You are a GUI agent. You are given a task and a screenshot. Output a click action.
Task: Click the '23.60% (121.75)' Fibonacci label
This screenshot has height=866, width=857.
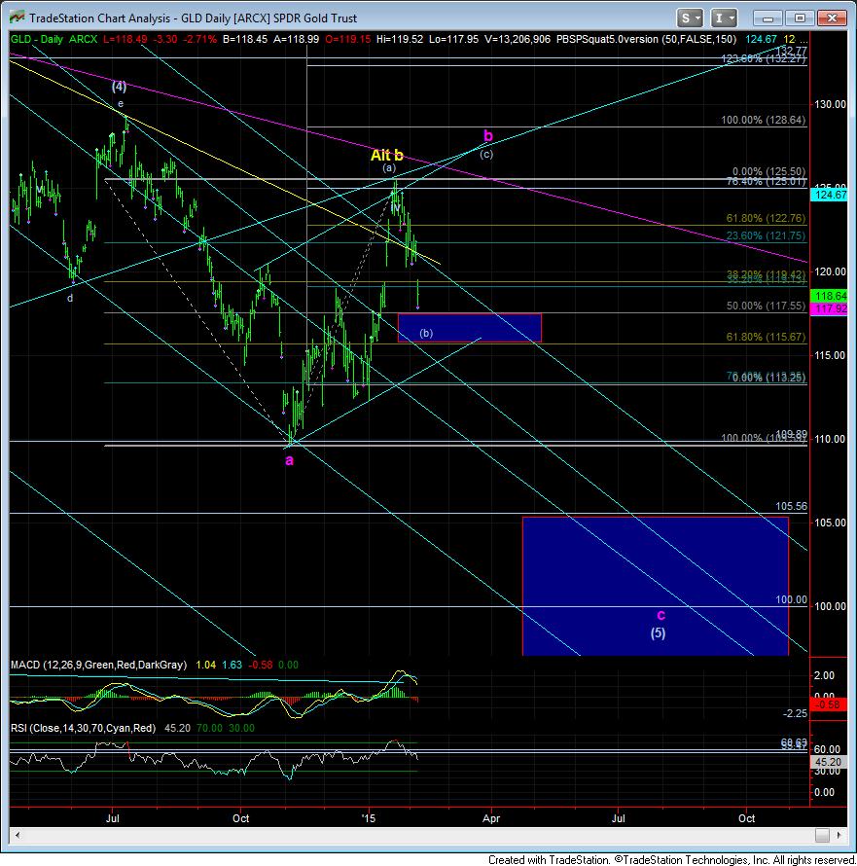point(766,235)
